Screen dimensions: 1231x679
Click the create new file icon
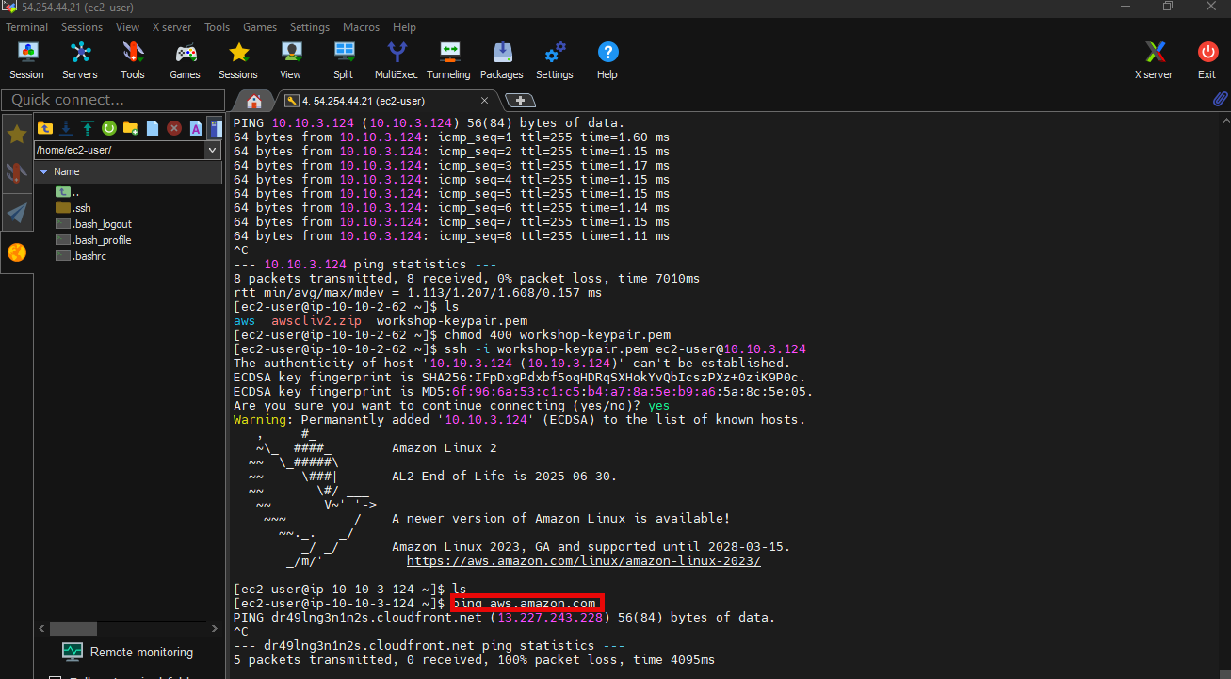[153, 128]
